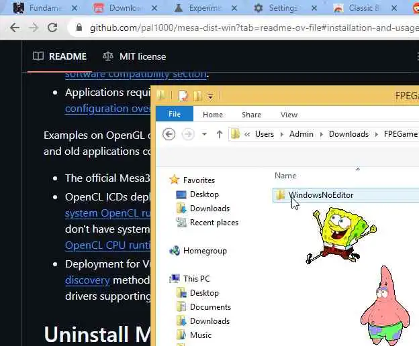Go up one folder level
Image resolution: width=419 pixels, height=346 pixels.
(x=220, y=134)
